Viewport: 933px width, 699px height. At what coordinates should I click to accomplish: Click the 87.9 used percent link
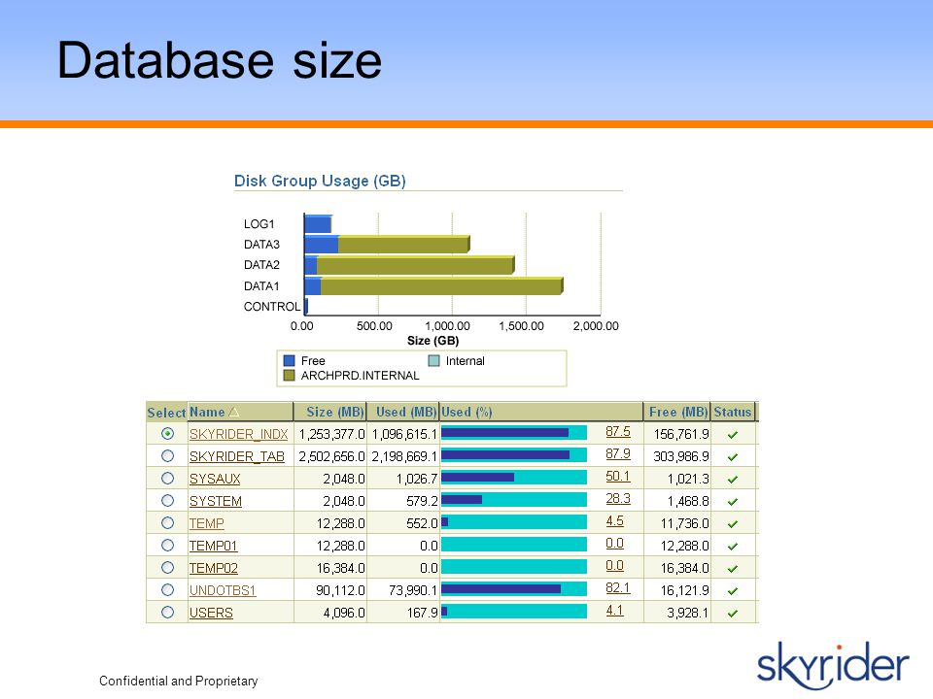(618, 454)
